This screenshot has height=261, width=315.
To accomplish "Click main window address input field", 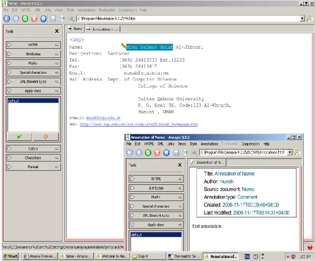I will (x=188, y=19).
